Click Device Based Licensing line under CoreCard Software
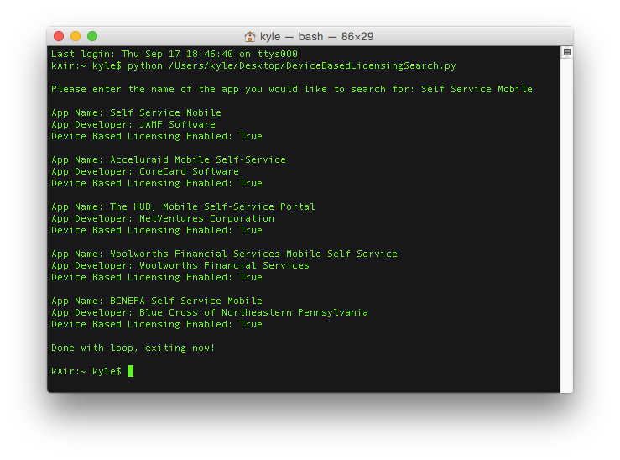 point(157,184)
